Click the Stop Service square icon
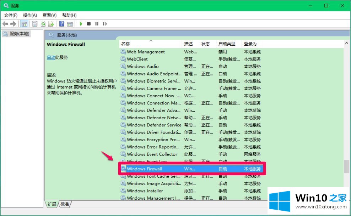This screenshot has width=351, height=216. (89, 24)
